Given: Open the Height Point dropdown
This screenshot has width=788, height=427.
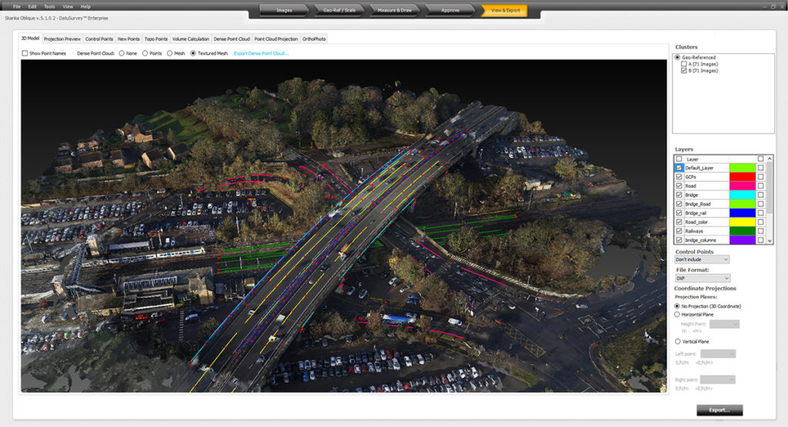Looking at the screenshot, I should 724,324.
